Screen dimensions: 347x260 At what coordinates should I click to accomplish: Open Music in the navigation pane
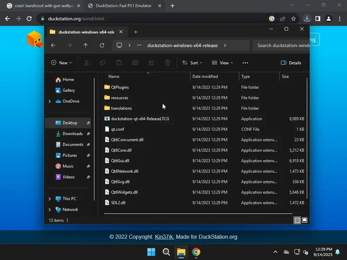pos(68,166)
